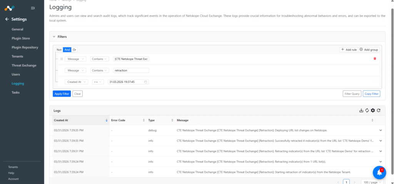
Task: Reload logs with refresh icon
Action: click(379, 111)
